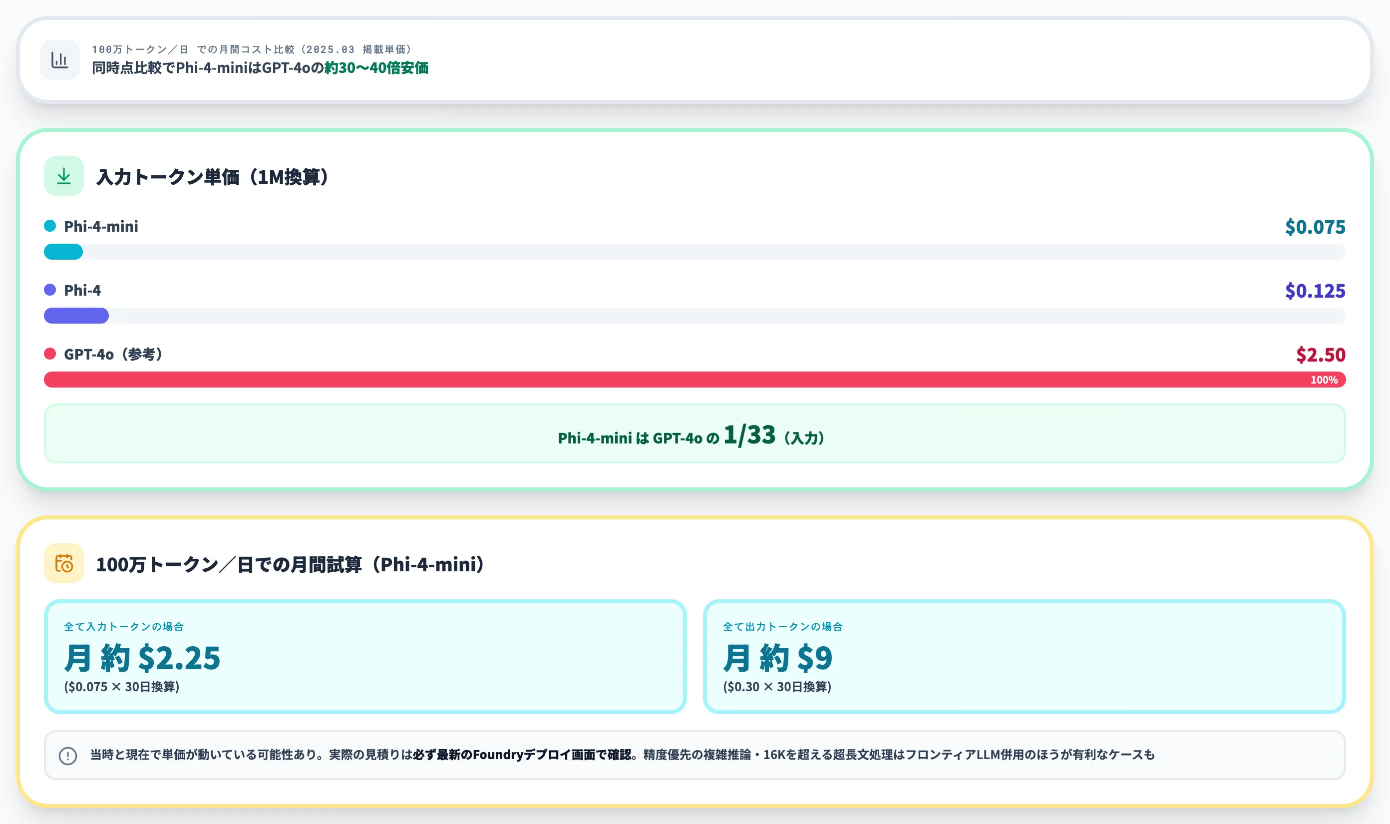
Task: Click the text "フロンティアLLM併用のほうが有利なケースも"
Action: click(x=1030, y=755)
